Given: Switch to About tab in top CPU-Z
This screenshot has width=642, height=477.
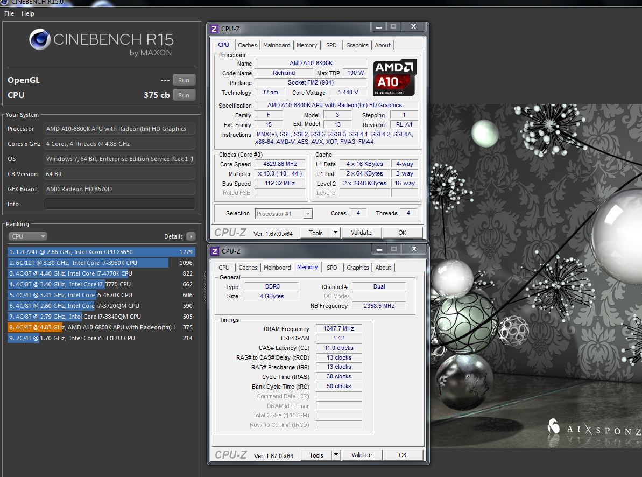Looking at the screenshot, I should pos(383,45).
